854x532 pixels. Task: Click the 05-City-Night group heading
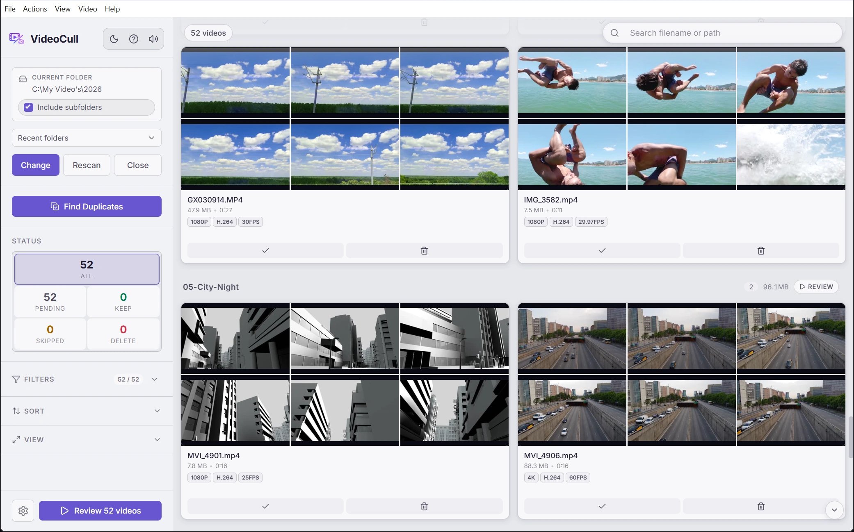(x=211, y=287)
